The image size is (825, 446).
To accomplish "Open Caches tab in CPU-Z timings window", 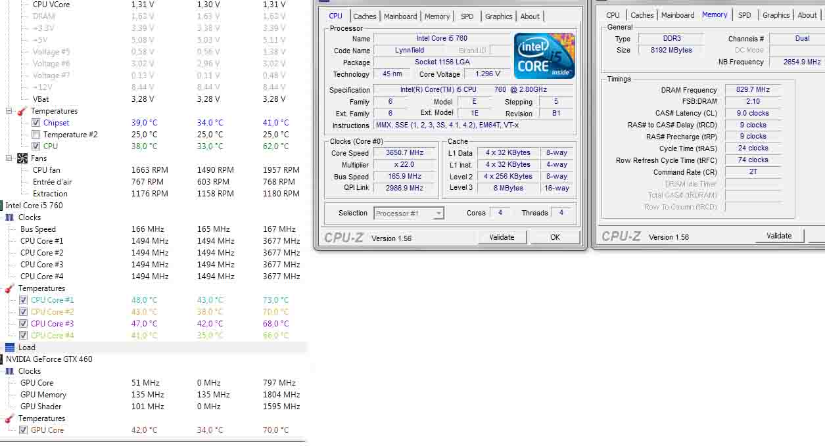I will tap(642, 15).
